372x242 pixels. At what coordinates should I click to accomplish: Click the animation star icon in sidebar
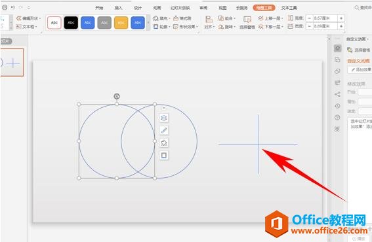(337, 48)
